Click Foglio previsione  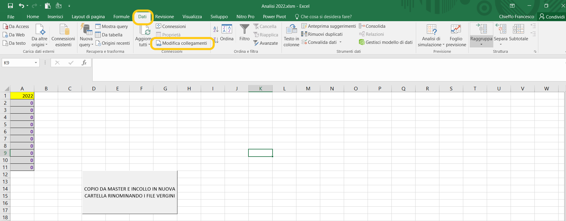[456, 35]
